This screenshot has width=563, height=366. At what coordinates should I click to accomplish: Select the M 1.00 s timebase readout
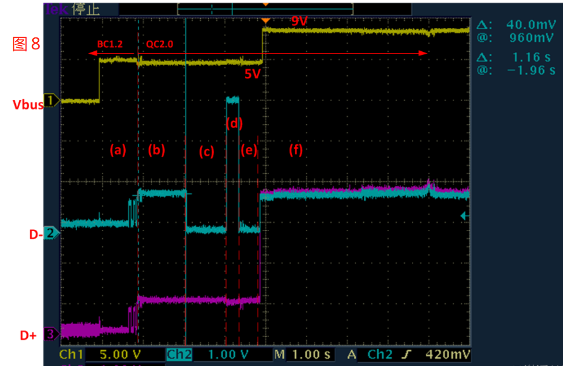[x=304, y=355]
